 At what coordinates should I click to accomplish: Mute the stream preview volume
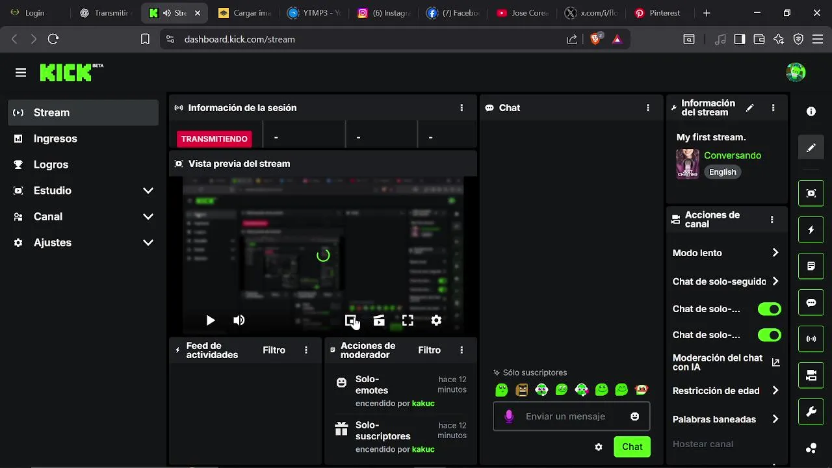(239, 320)
